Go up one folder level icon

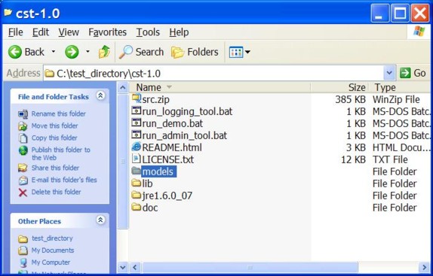[x=104, y=52]
